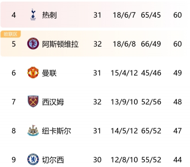The image size is (190, 167).
Task: Select Manchester United's 49 points value
Action: [x=178, y=73]
